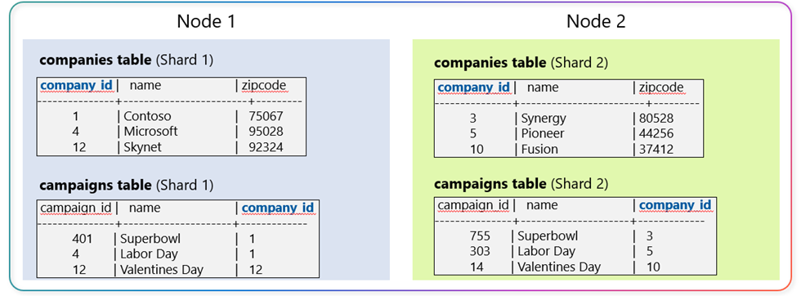Click the campaigns table Shard 2 title
The width and height of the screenshot is (801, 296).
(x=521, y=183)
